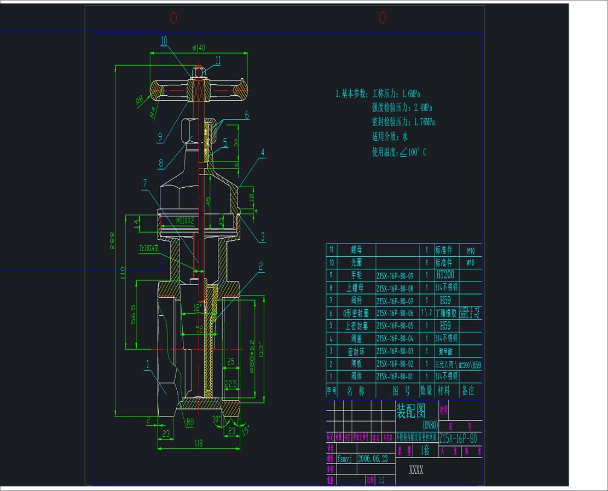Select part callout number 1 on valve body

pyautogui.click(x=147, y=362)
